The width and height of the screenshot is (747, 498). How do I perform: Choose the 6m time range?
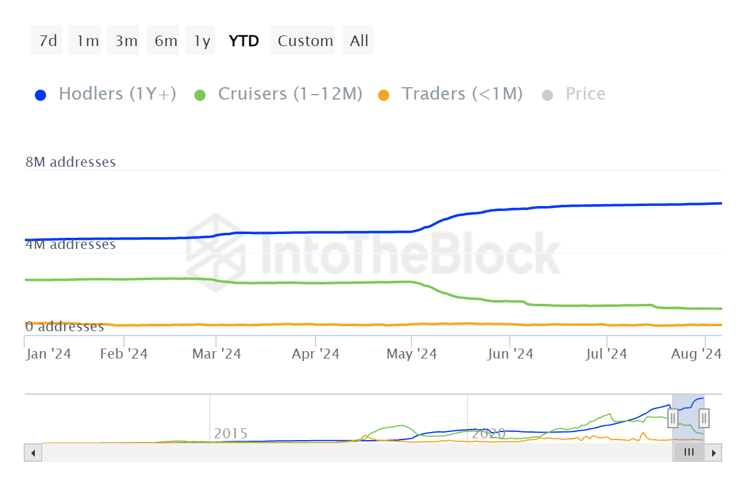point(166,41)
